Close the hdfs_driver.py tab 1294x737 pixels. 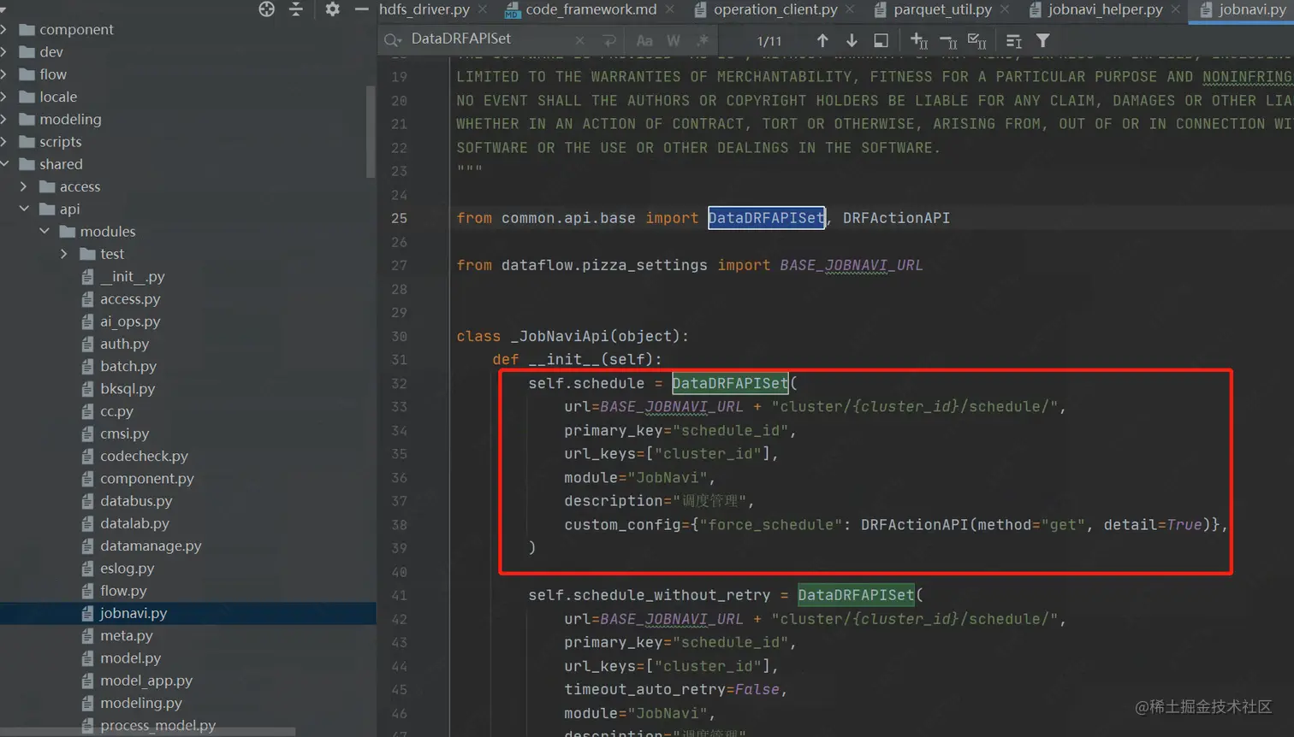point(483,9)
